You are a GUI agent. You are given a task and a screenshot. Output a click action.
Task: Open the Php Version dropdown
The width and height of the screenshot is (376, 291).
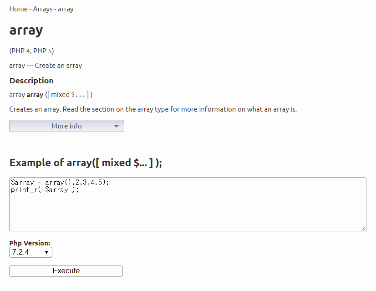(30, 252)
